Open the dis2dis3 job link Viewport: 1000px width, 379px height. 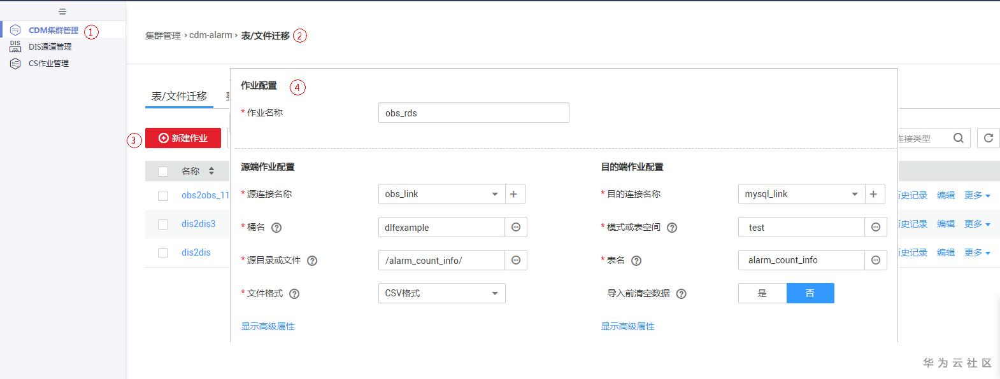[x=199, y=224]
